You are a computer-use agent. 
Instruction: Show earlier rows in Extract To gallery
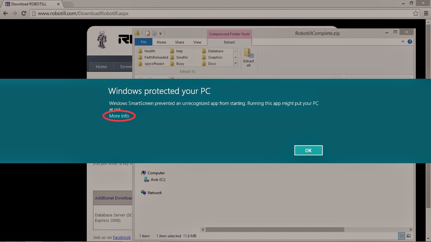pos(235,51)
